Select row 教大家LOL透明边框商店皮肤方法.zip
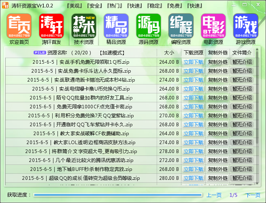Image resolution: width=266 pixels, height=203 pixels. tap(130, 143)
